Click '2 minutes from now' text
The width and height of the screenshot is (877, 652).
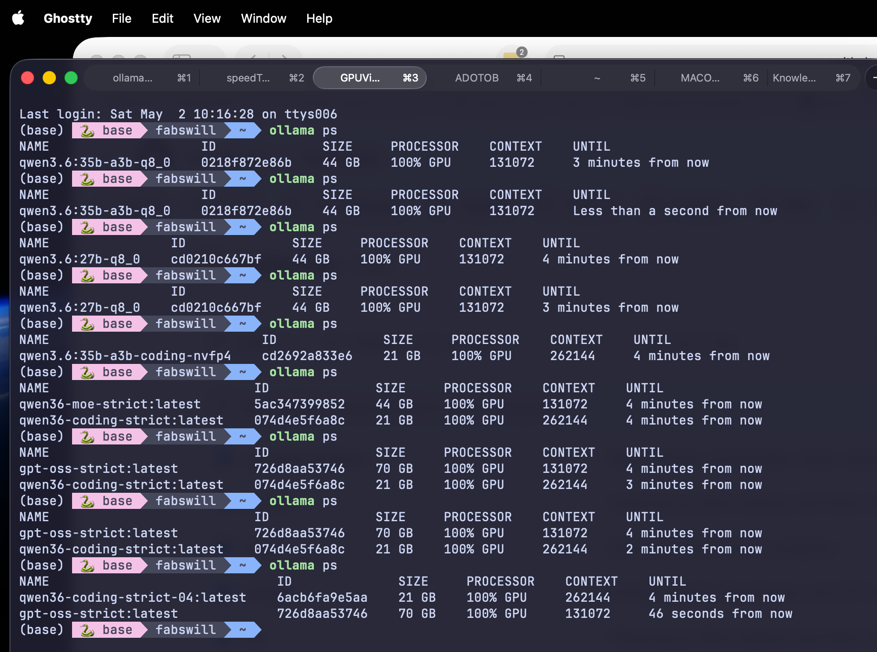[694, 549]
